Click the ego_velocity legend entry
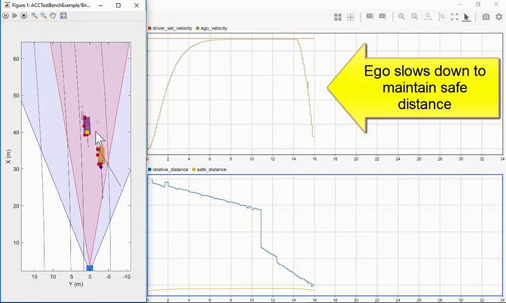Image resolution: width=506 pixels, height=303 pixels. coord(214,28)
